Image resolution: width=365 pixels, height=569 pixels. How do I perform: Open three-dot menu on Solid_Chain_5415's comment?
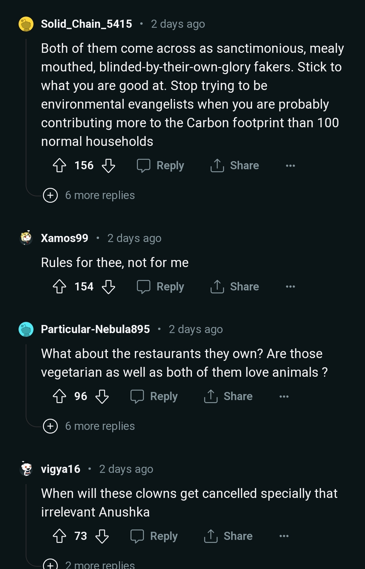290,166
